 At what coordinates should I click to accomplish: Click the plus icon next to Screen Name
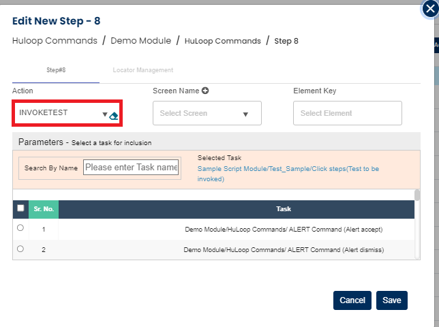tap(205, 91)
